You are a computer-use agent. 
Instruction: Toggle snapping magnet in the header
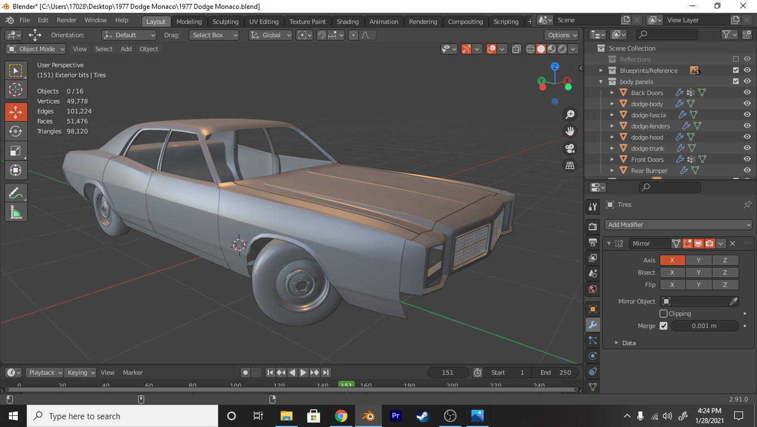click(x=321, y=35)
